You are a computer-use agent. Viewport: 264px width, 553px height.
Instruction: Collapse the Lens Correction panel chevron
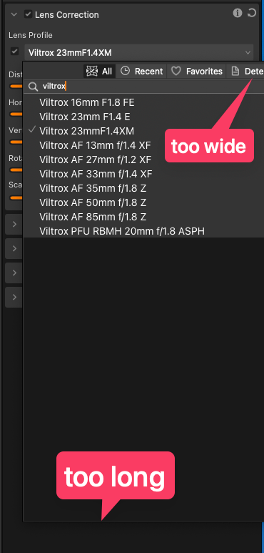tap(14, 14)
